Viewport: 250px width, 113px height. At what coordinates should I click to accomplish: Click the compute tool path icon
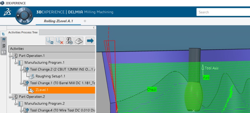pos(50,41)
